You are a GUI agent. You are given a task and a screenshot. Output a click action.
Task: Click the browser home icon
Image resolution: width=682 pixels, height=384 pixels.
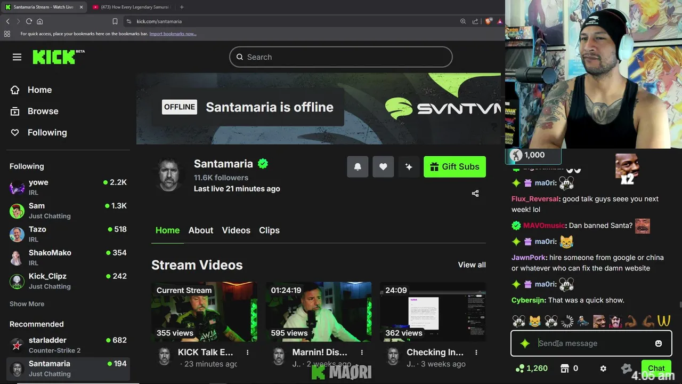click(39, 21)
